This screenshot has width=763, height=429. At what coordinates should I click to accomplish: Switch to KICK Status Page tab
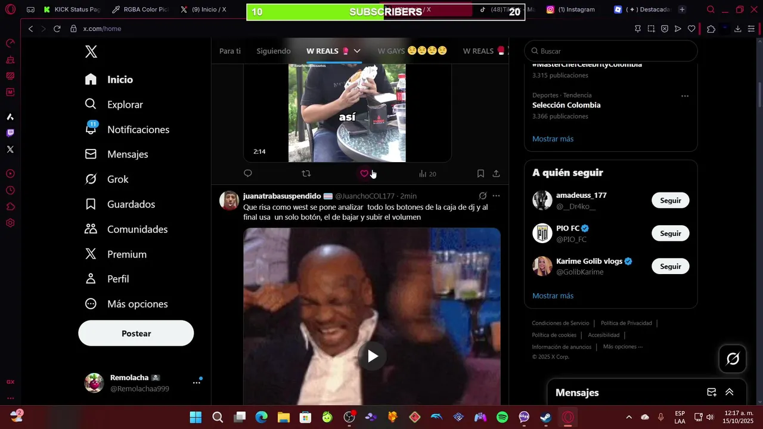pyautogui.click(x=73, y=10)
